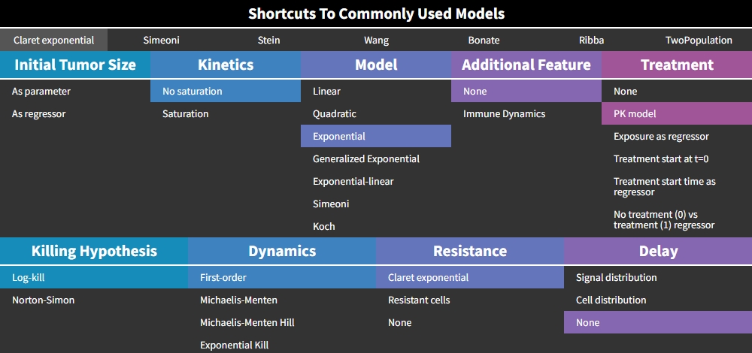Viewport: 752px width, 353px height.
Task: Choose Cell distribution delay option
Action: coord(611,300)
